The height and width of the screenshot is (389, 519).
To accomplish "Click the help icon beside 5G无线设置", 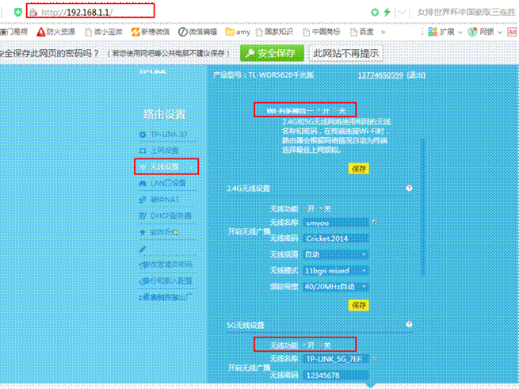I will point(409,325).
